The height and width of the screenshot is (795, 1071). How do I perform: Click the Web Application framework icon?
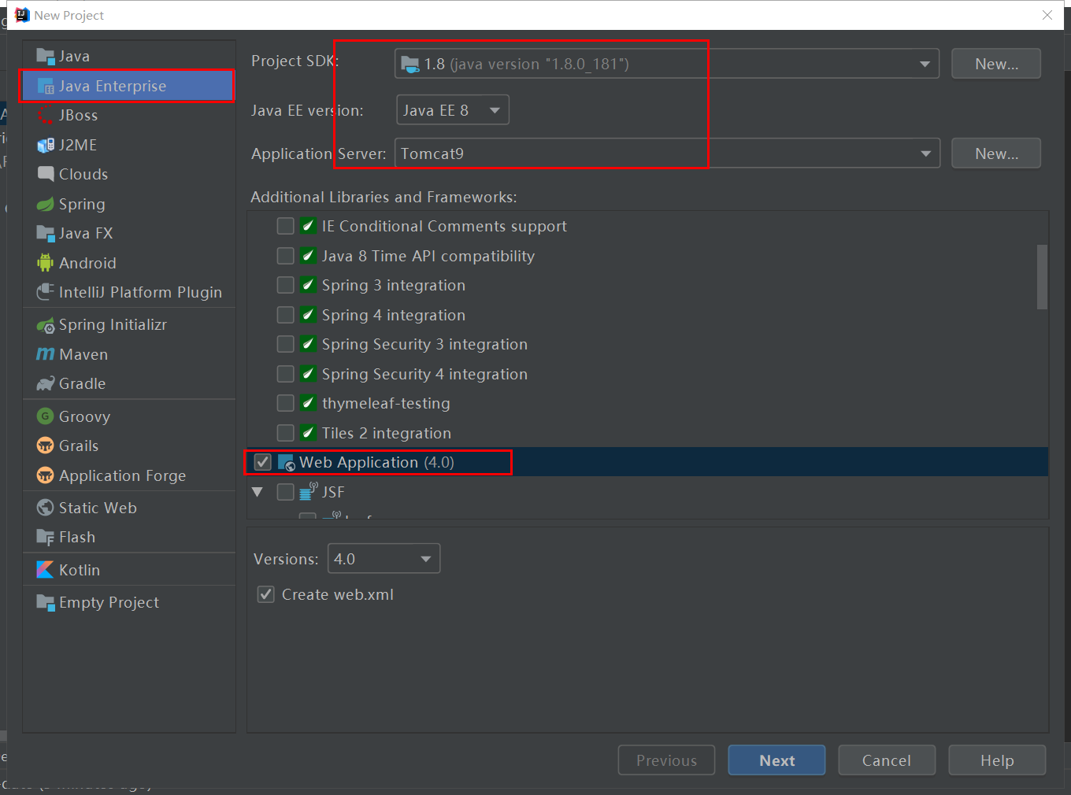click(x=287, y=462)
